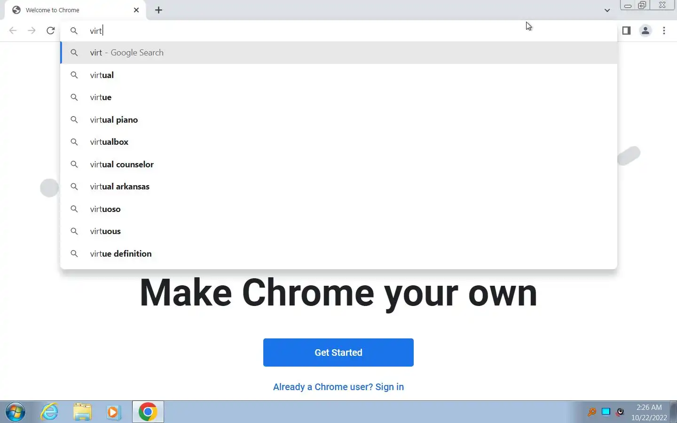This screenshot has height=423, width=677.
Task: Choose the 'virtual' suggestion
Action: (x=338, y=75)
